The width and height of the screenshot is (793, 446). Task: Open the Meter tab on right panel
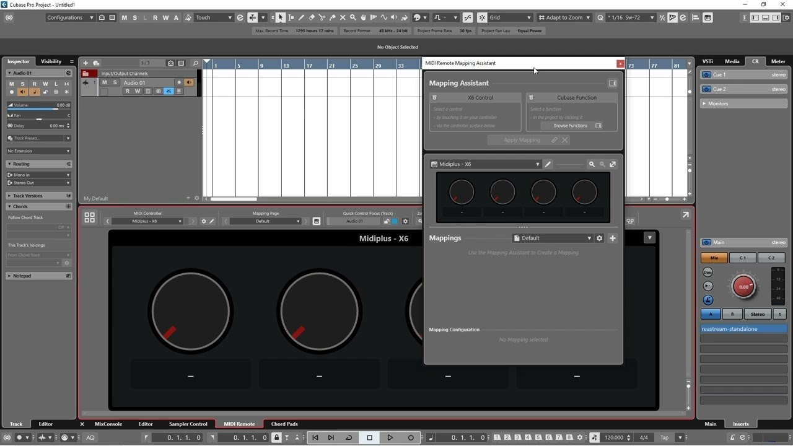[x=778, y=61]
